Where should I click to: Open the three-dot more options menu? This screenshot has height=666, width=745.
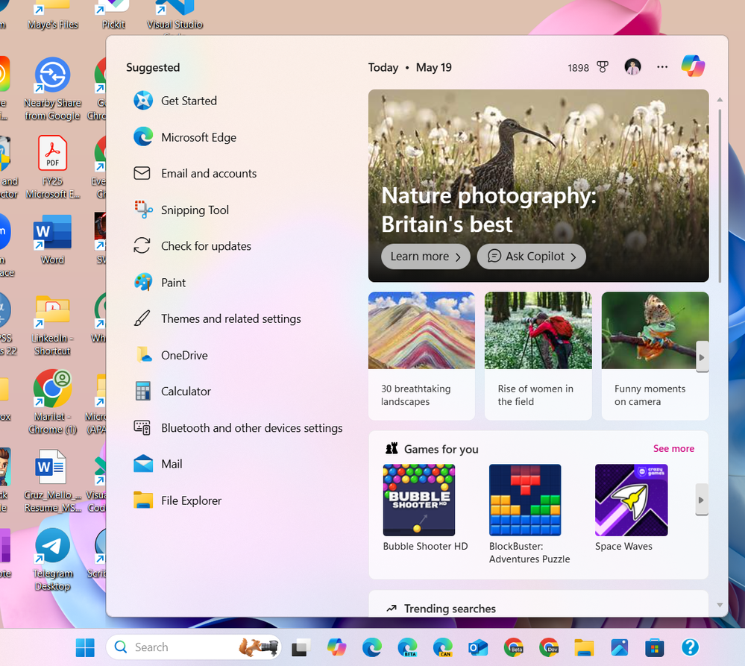pyautogui.click(x=662, y=67)
